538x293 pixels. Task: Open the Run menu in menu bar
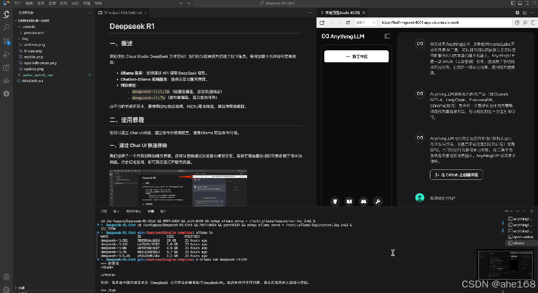click(x=75, y=3)
